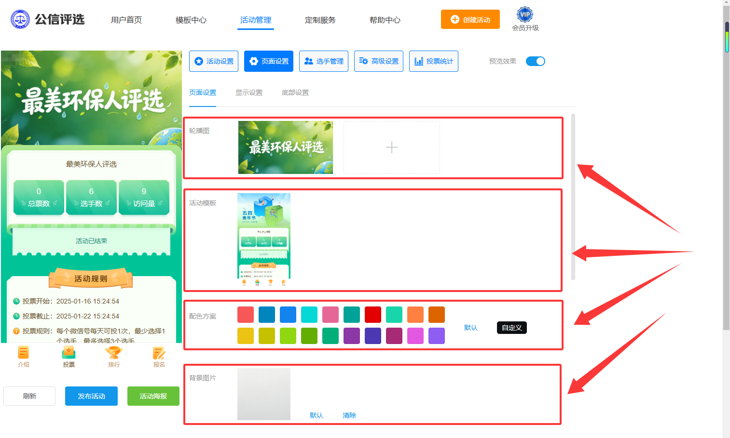Click the 选手数 stat card in the preview

click(91, 198)
